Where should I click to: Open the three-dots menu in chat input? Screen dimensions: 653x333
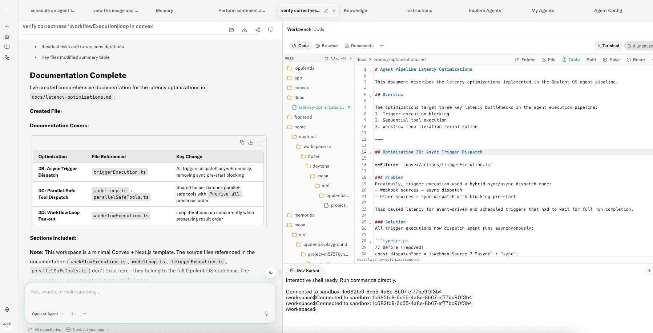(x=84, y=314)
